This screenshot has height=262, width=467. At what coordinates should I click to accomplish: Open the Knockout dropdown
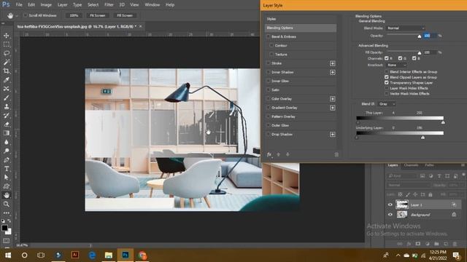click(x=395, y=65)
